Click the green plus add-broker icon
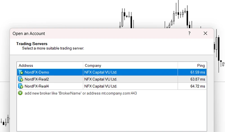The width and height of the screenshot is (225, 132). (x=20, y=93)
